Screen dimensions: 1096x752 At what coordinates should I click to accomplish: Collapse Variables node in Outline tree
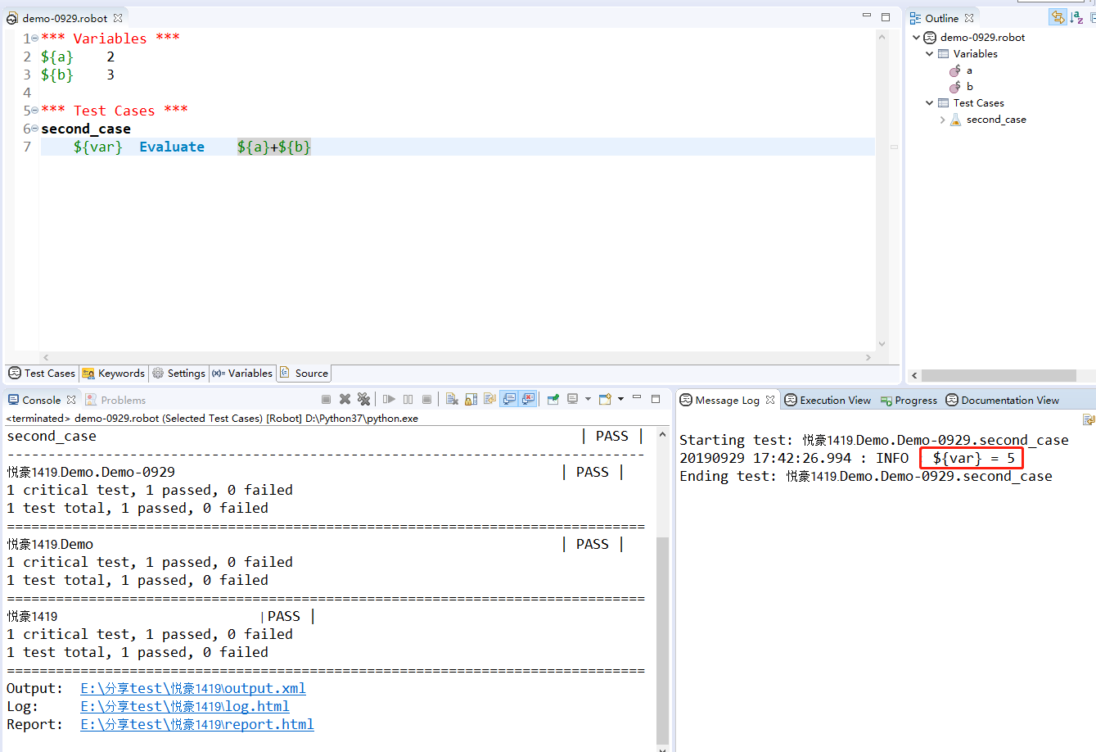click(x=930, y=54)
